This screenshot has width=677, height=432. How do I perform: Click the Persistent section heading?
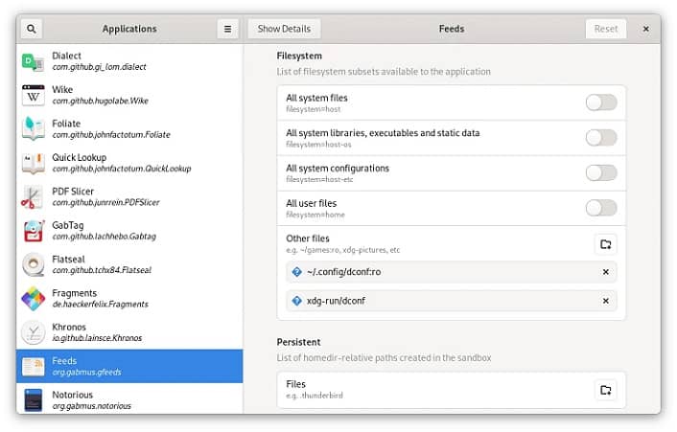(x=298, y=342)
